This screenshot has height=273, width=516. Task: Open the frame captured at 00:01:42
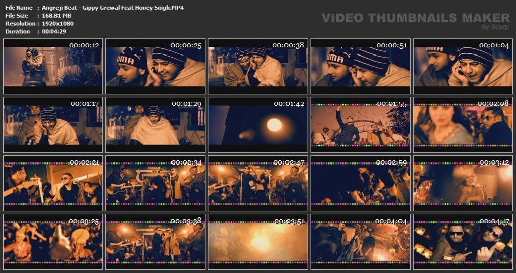pos(258,125)
